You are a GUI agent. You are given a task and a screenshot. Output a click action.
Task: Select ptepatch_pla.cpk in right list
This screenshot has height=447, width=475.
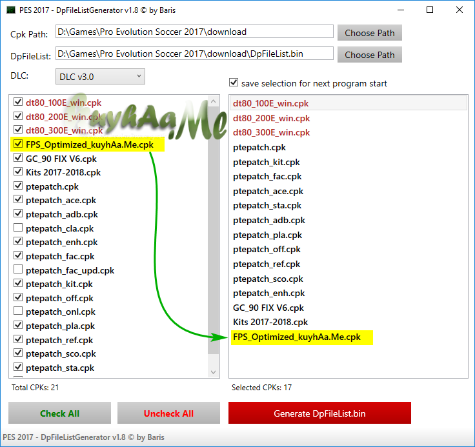tap(348, 235)
